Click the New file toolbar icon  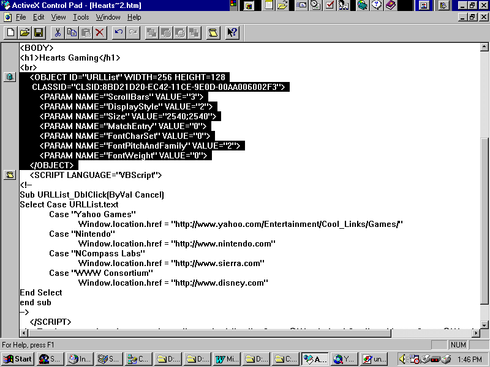10,32
